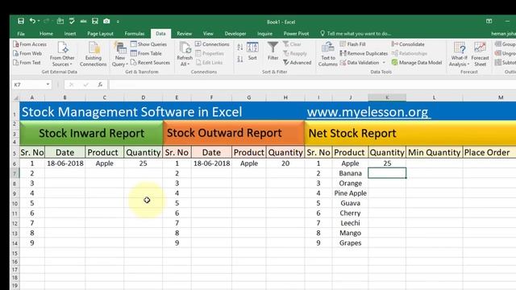Click the Stock Outward Report banner

click(234, 133)
